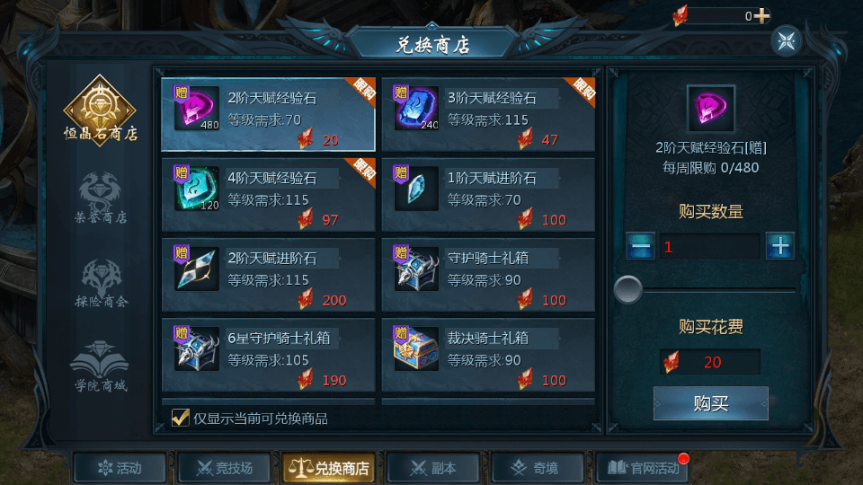Select the 4阶天赋经验石 green stone item
863x485 pixels.
268,195
